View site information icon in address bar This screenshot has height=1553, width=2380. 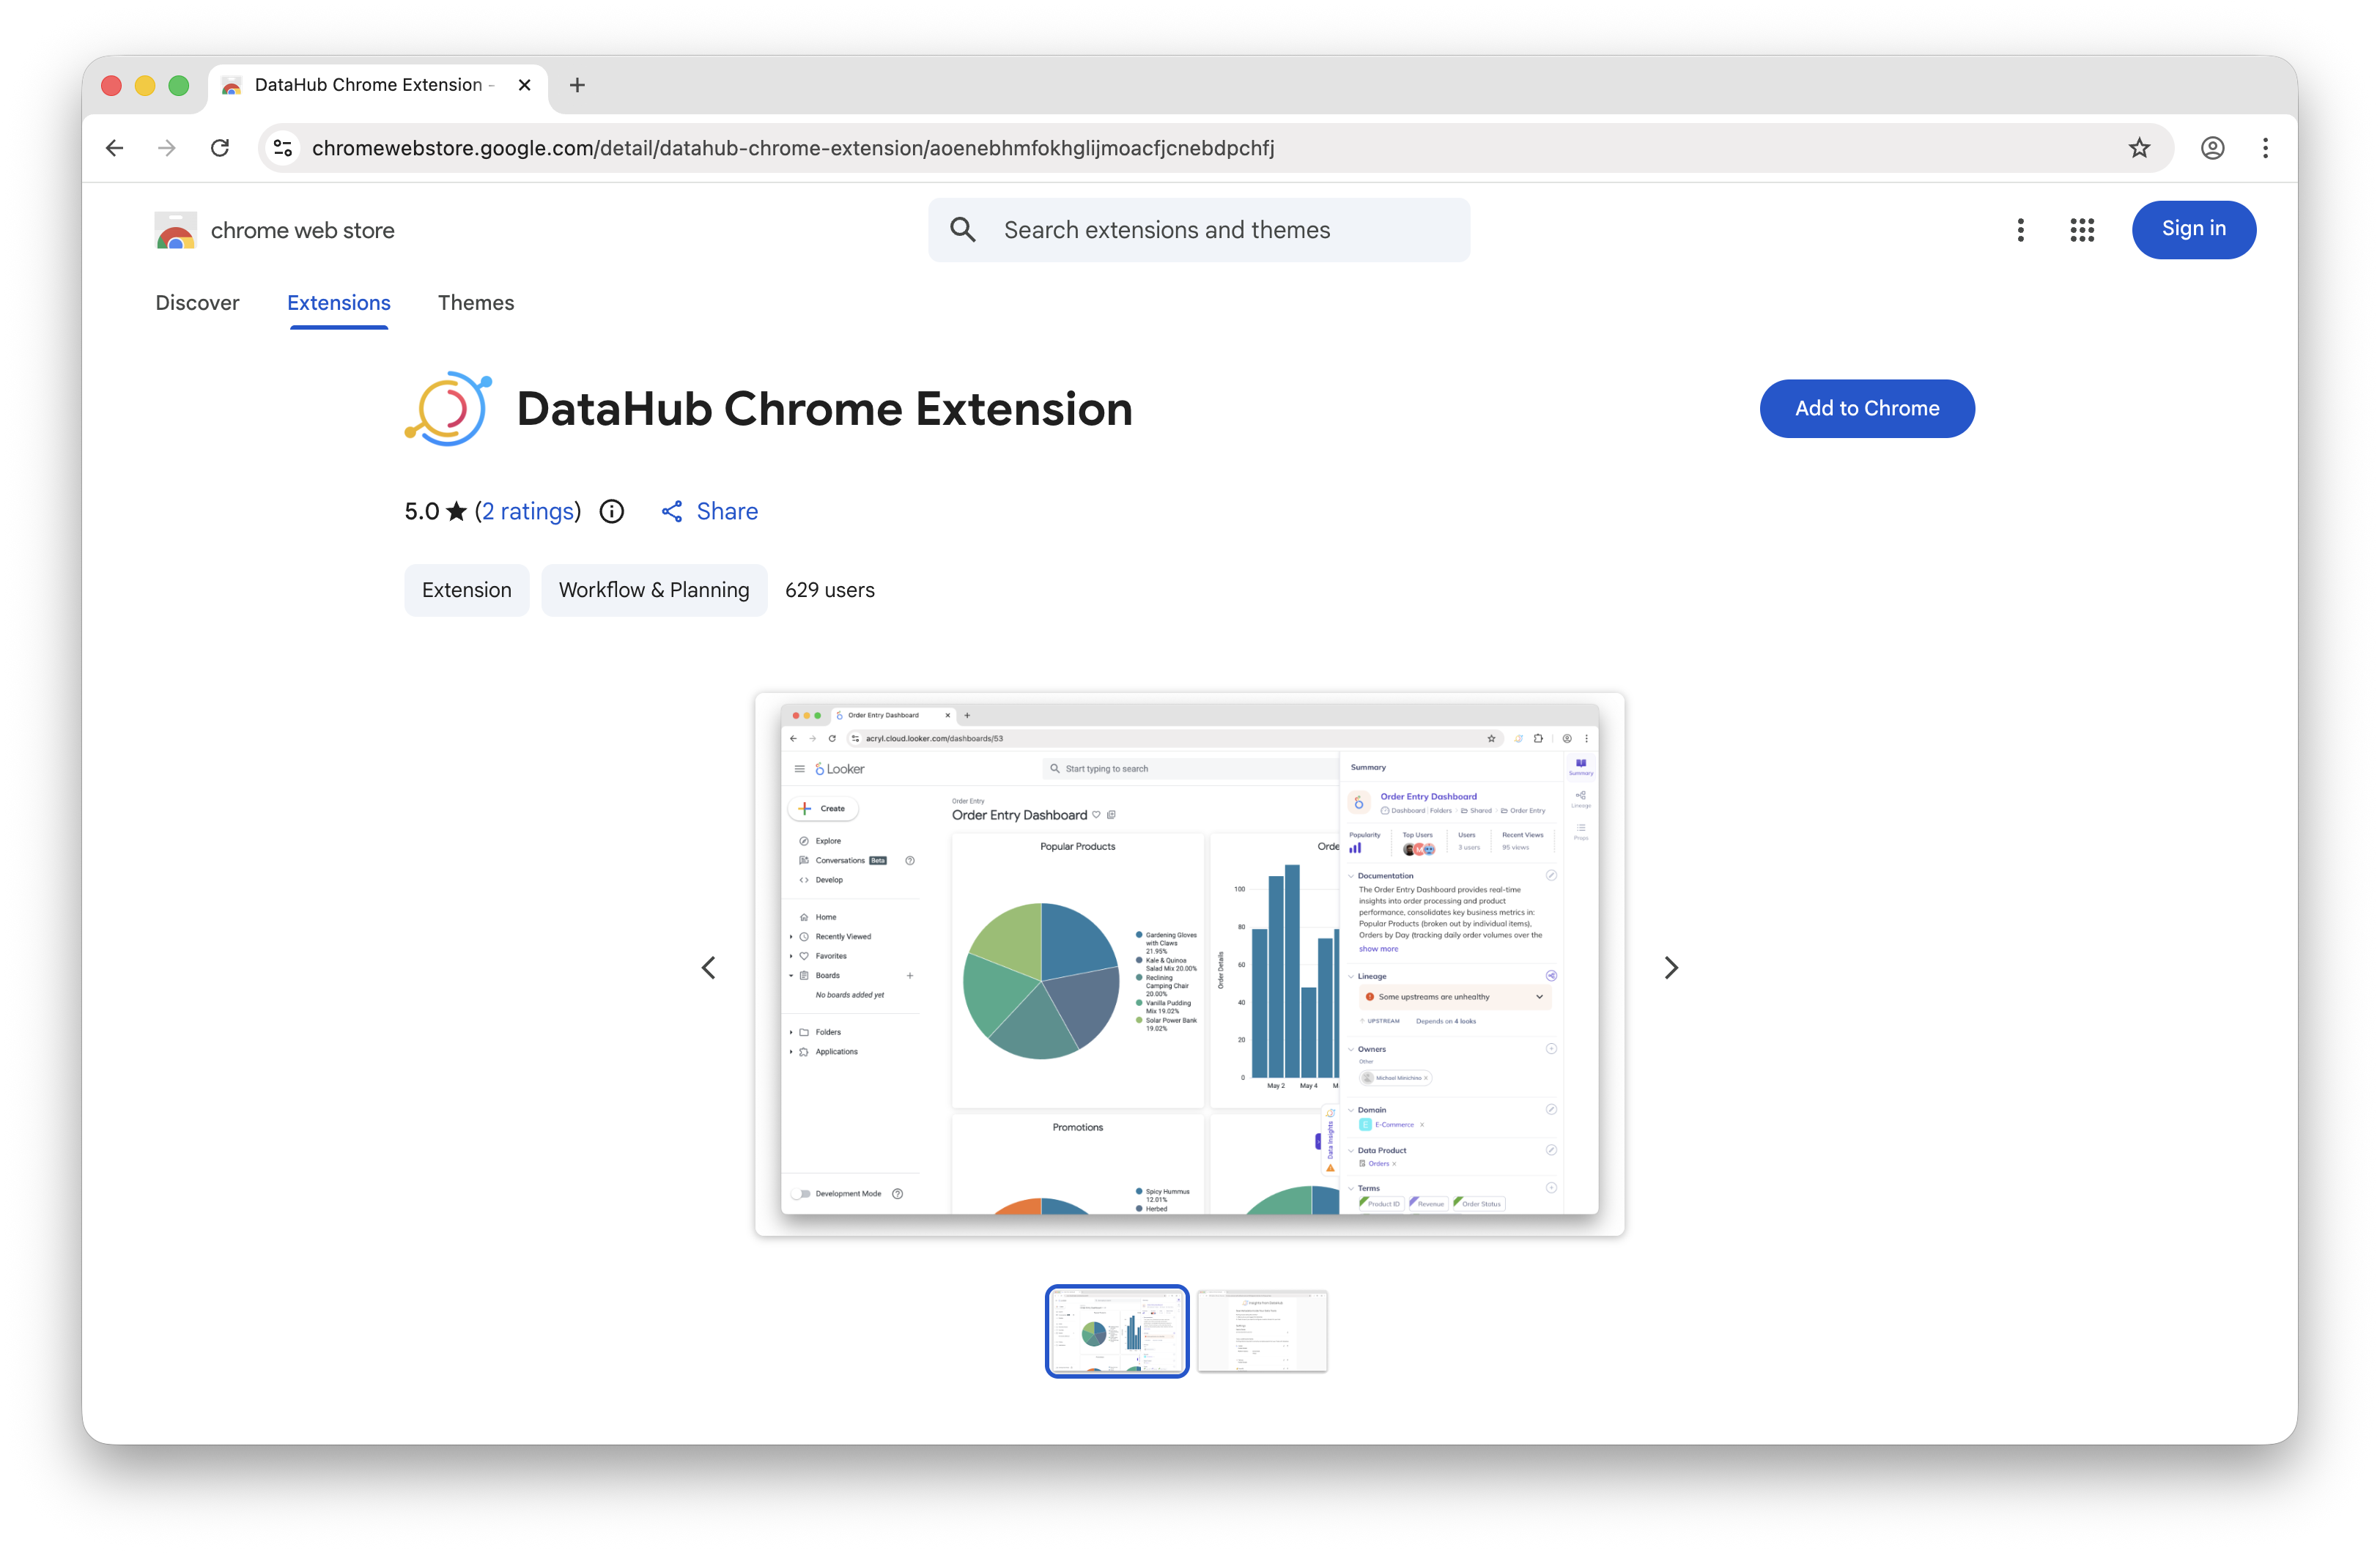click(x=283, y=148)
